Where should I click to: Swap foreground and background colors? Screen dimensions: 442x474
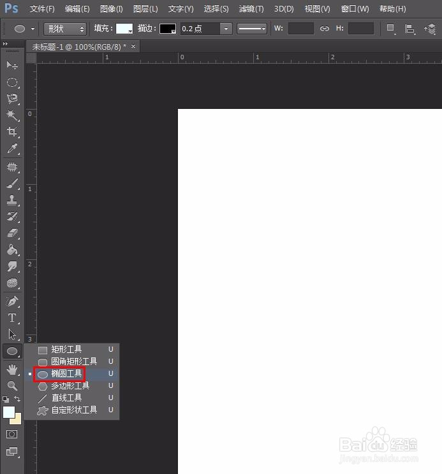pos(18,399)
